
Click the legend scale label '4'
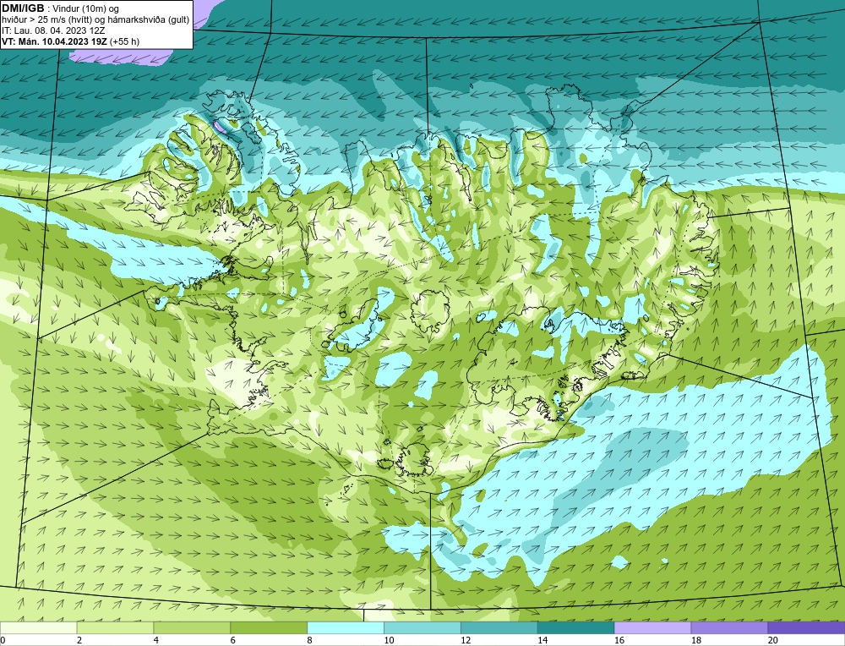156,640
